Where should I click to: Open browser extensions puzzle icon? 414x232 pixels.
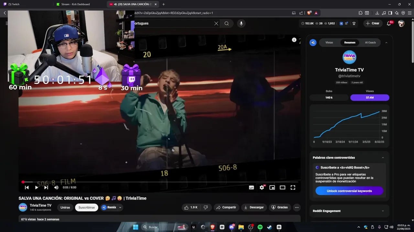[360, 13]
